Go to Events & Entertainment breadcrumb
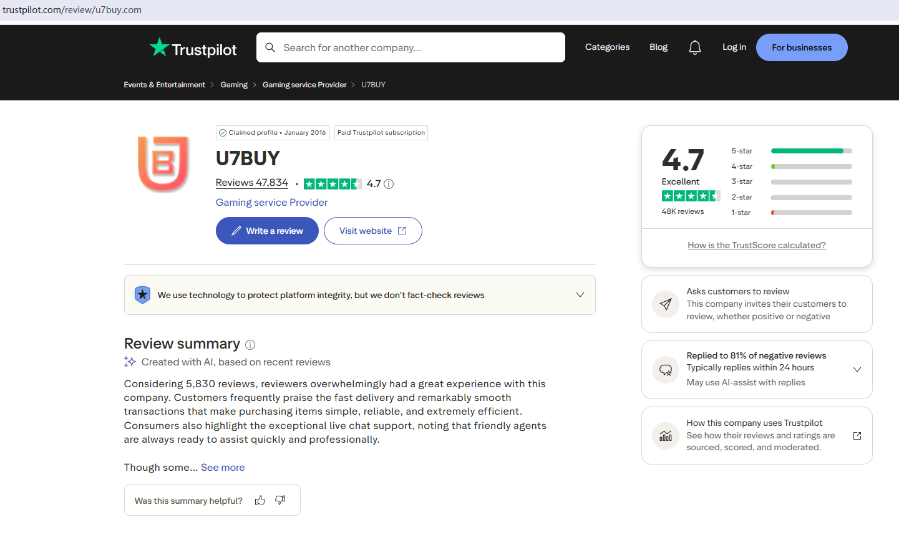Image resolution: width=899 pixels, height=535 pixels. 164,85
